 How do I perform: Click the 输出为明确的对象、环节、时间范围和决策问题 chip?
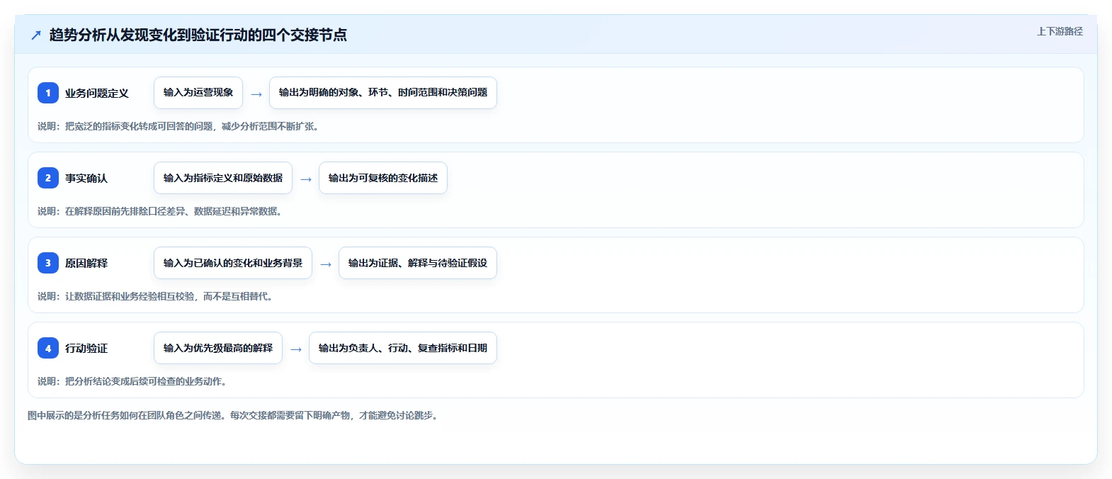point(383,93)
